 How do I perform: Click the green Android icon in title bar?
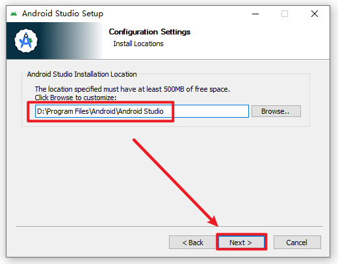(14, 14)
